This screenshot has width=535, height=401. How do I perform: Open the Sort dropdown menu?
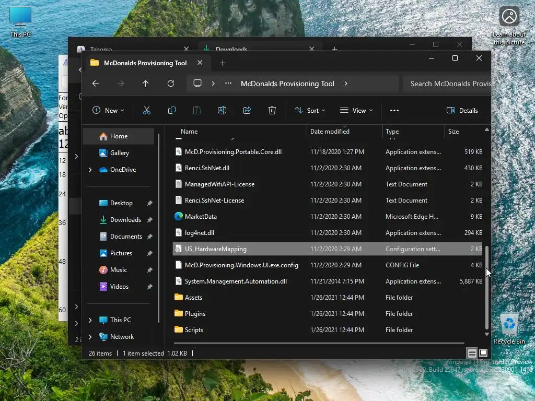(310, 110)
